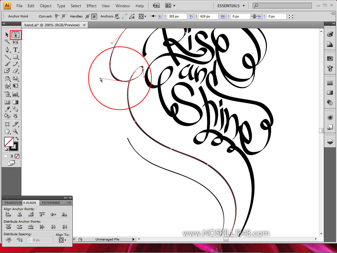The image size is (337, 253).
Task: Select the Pen tool
Action: point(7,50)
